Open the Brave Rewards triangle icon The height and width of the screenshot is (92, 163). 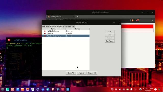pyautogui.click(x=137, y=20)
